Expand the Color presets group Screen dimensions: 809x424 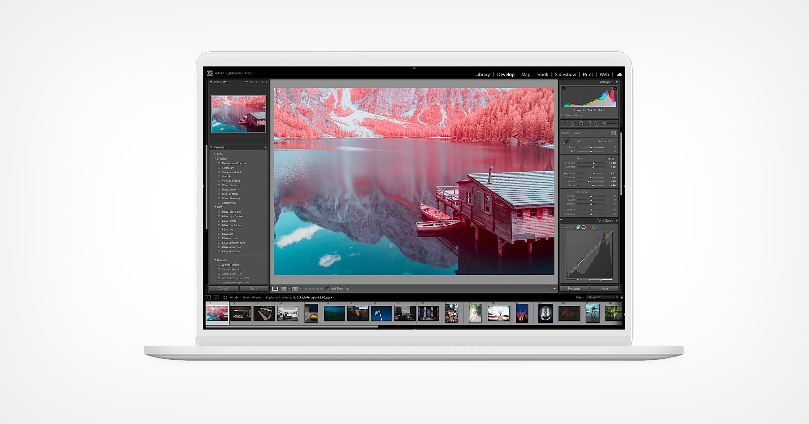coord(215,154)
